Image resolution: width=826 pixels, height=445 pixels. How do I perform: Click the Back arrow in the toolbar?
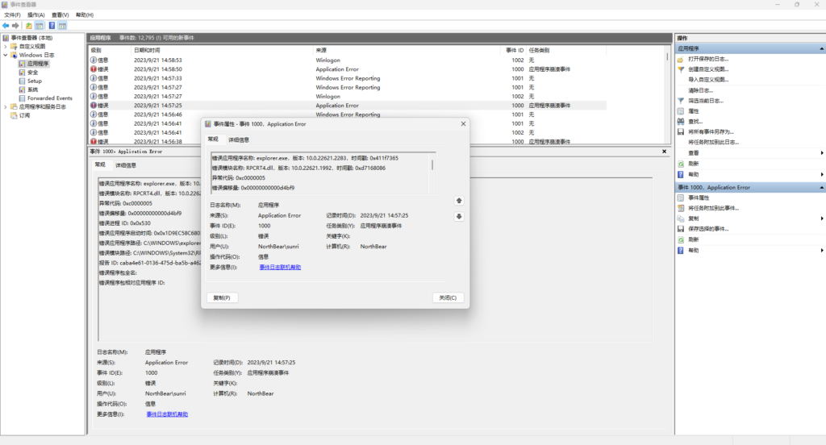[x=6, y=26]
